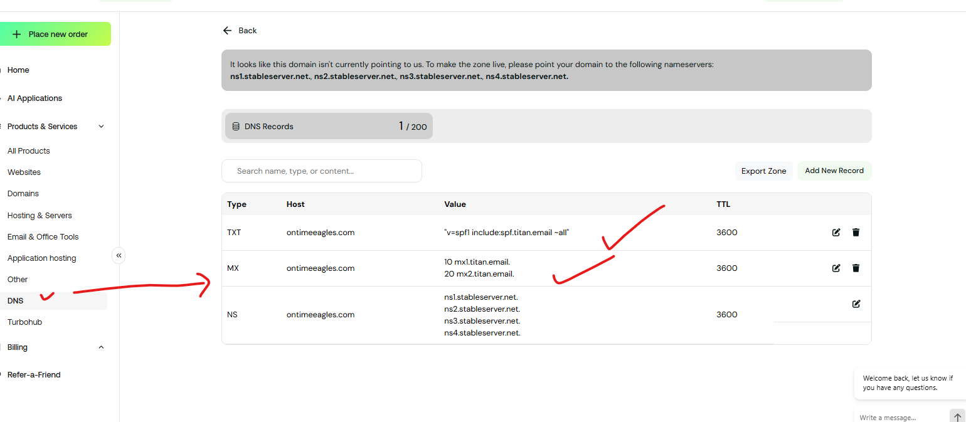This screenshot has width=966, height=422.
Task: Expand the Billing section chevron
Action: (101, 347)
